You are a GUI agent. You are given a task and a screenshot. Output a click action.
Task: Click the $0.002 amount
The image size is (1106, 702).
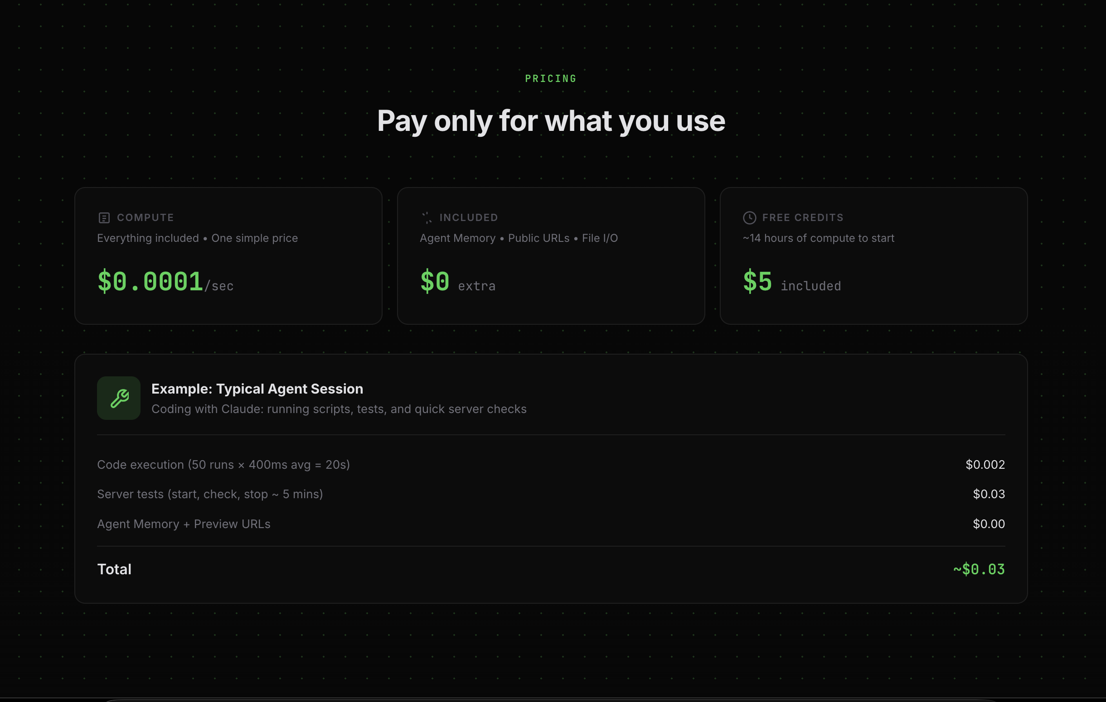tap(985, 465)
